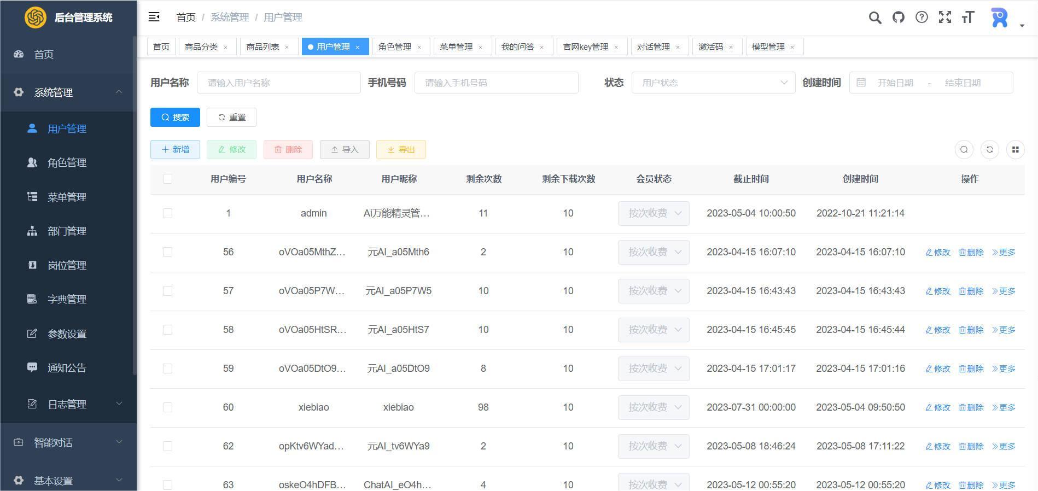This screenshot has width=1038, height=491.
Task: Click the list icon beside 菜单管理 in the sidebar
Action: pos(32,197)
